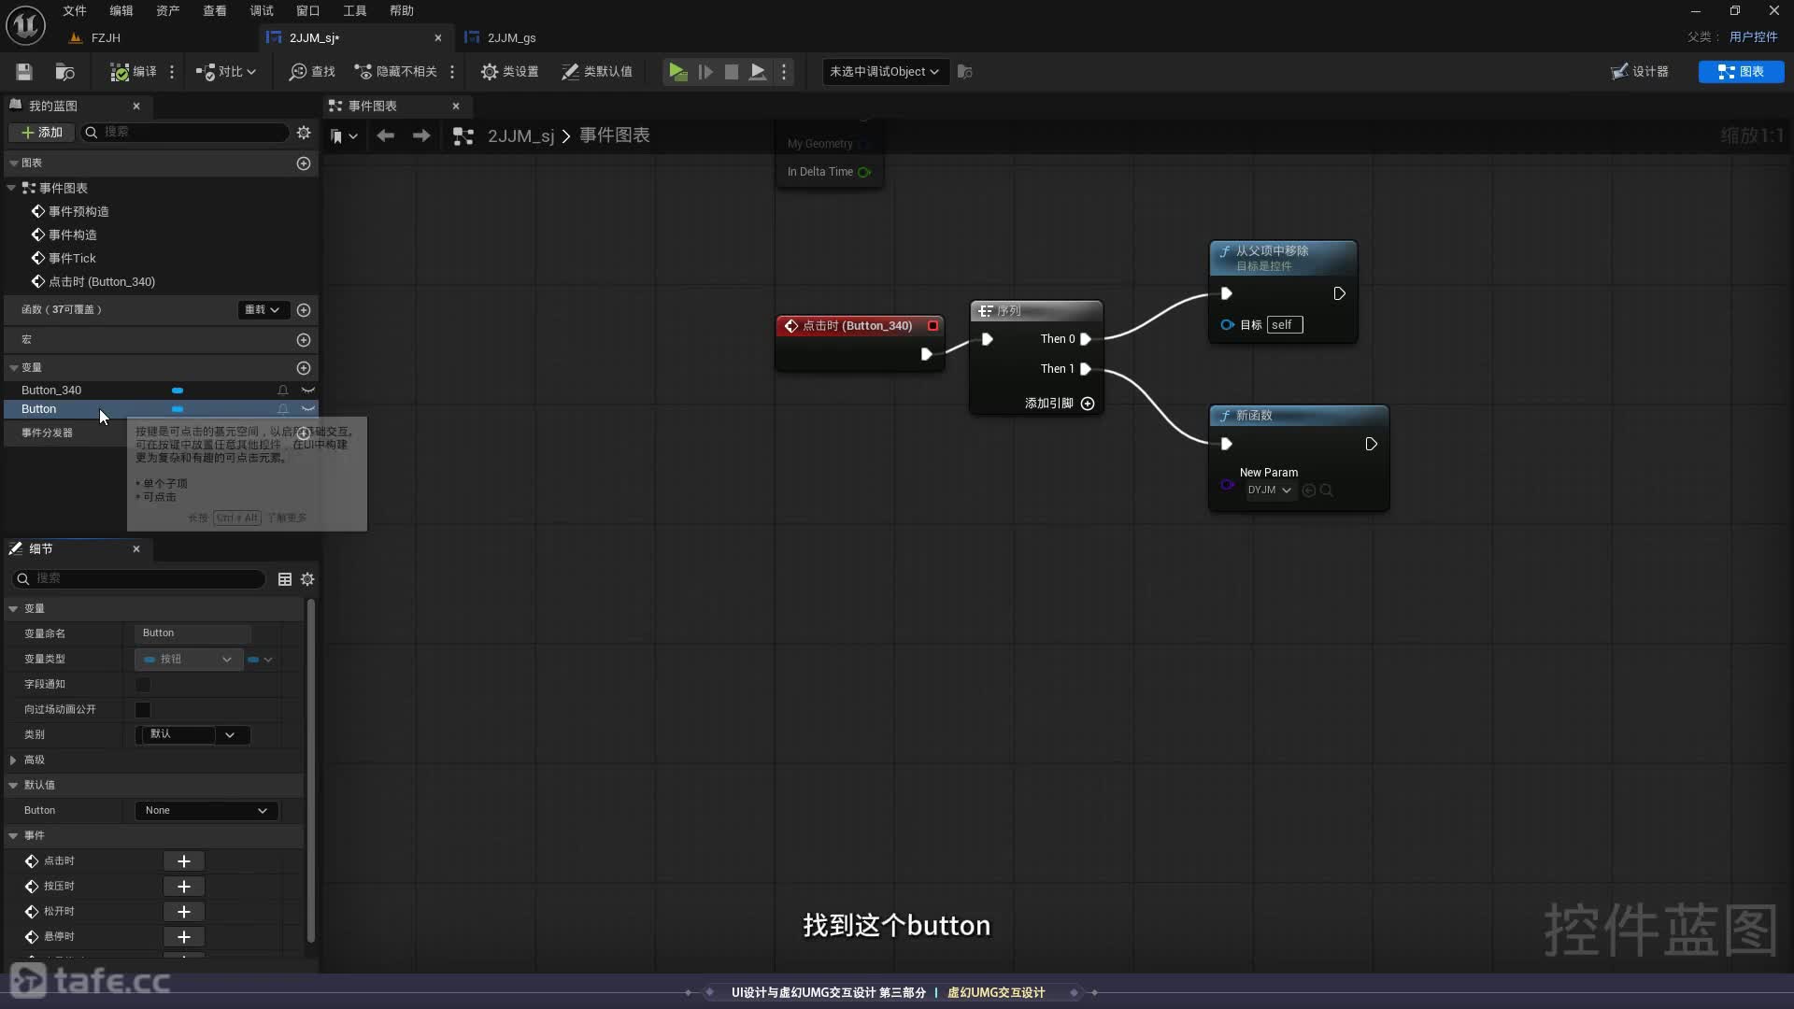This screenshot has width=1794, height=1009.
Task: Open the Window menu
Action: (307, 11)
